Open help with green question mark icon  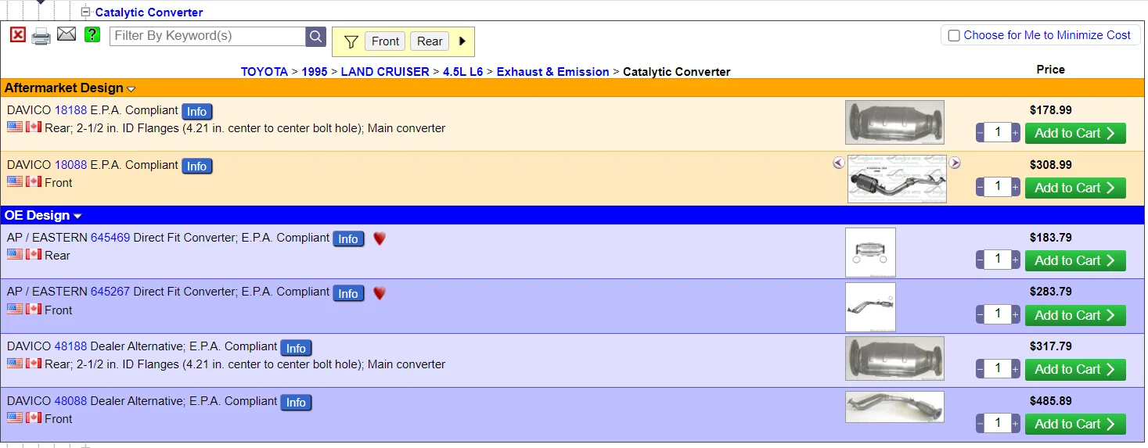(x=92, y=35)
